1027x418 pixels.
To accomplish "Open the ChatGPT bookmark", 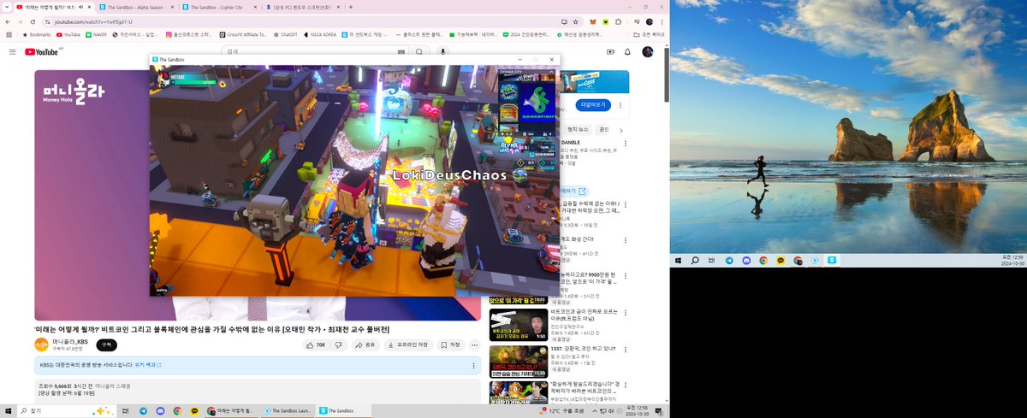I will 287,35.
